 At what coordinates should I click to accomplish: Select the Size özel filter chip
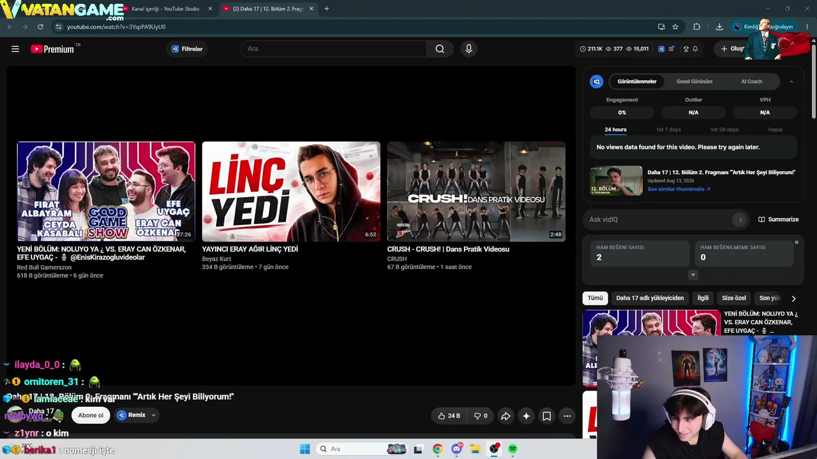tap(734, 298)
